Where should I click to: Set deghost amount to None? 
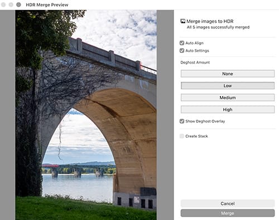coord(228,74)
